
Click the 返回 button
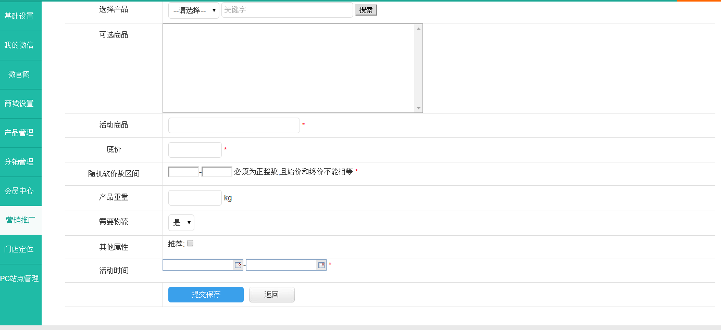pyautogui.click(x=271, y=295)
